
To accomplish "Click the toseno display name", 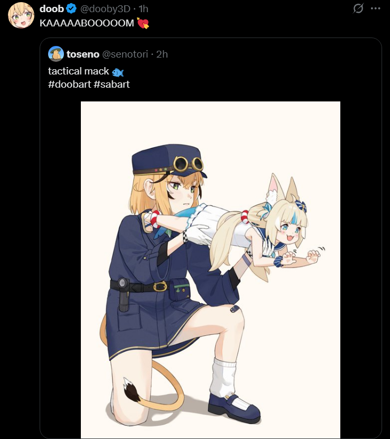I will tap(82, 54).
